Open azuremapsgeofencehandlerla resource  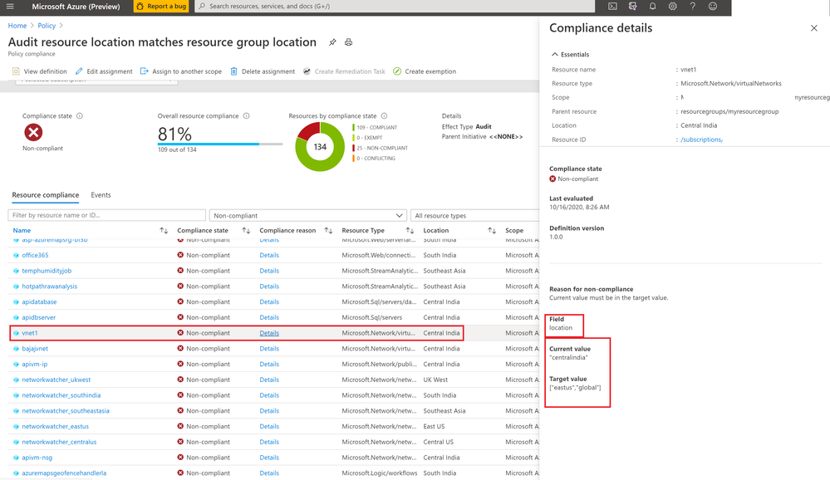(x=64, y=473)
